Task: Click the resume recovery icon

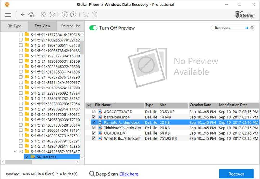Action: point(52,15)
